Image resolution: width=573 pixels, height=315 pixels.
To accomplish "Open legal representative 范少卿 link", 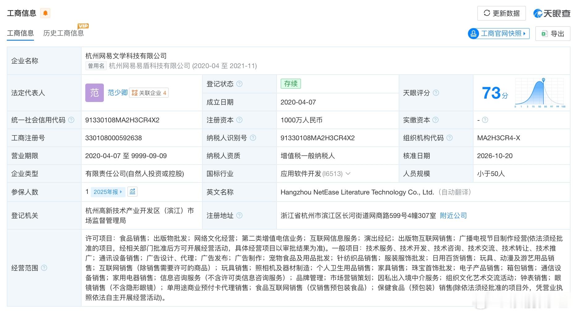I will 117,92.
